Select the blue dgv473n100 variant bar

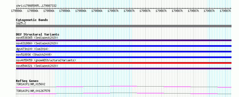pyautogui.click(x=124, y=52)
